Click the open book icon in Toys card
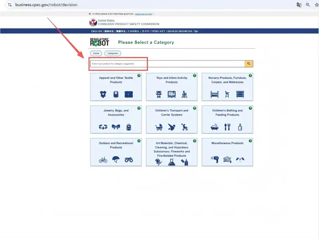 click(x=171, y=94)
